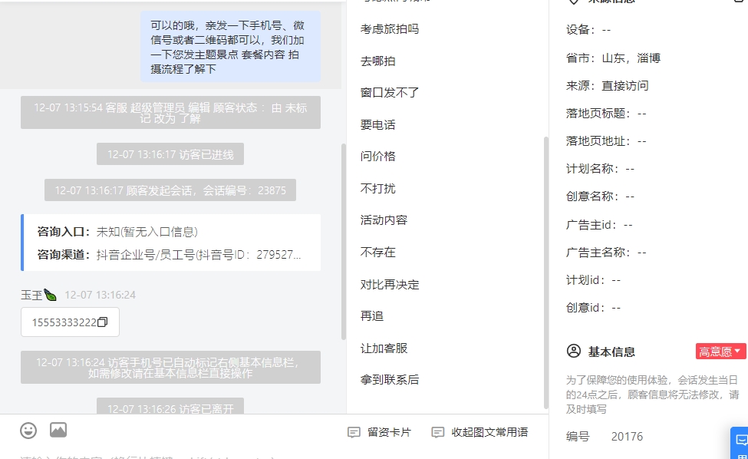The image size is (748, 459).
Task: Click the 会话编号：23875 system message
Action: click(170, 190)
